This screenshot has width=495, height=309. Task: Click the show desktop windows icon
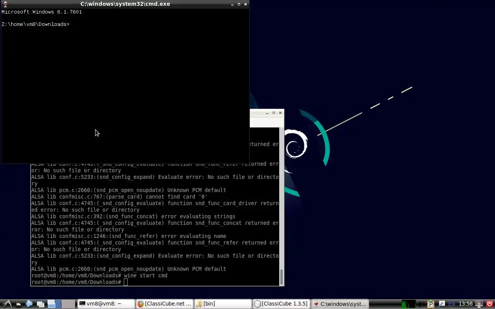click(40, 304)
